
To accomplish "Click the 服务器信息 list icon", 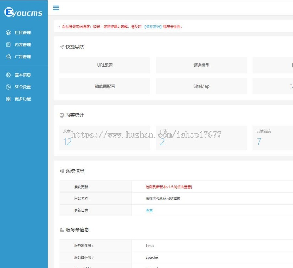I will (x=62, y=230).
